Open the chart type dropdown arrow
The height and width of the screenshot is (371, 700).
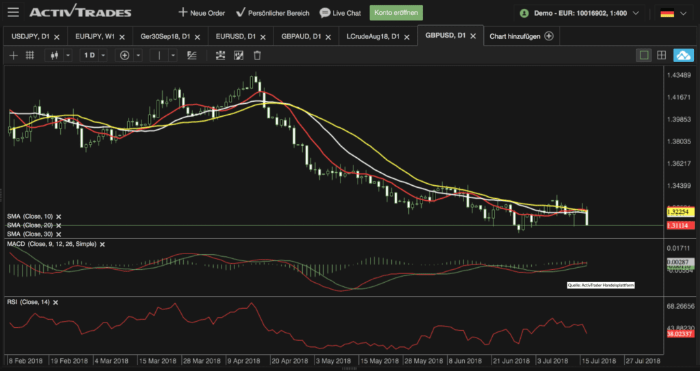tap(68, 55)
